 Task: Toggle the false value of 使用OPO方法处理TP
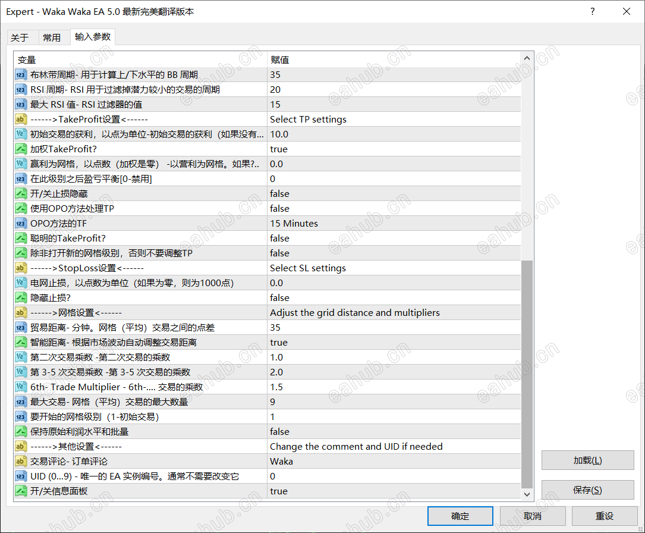click(x=394, y=209)
